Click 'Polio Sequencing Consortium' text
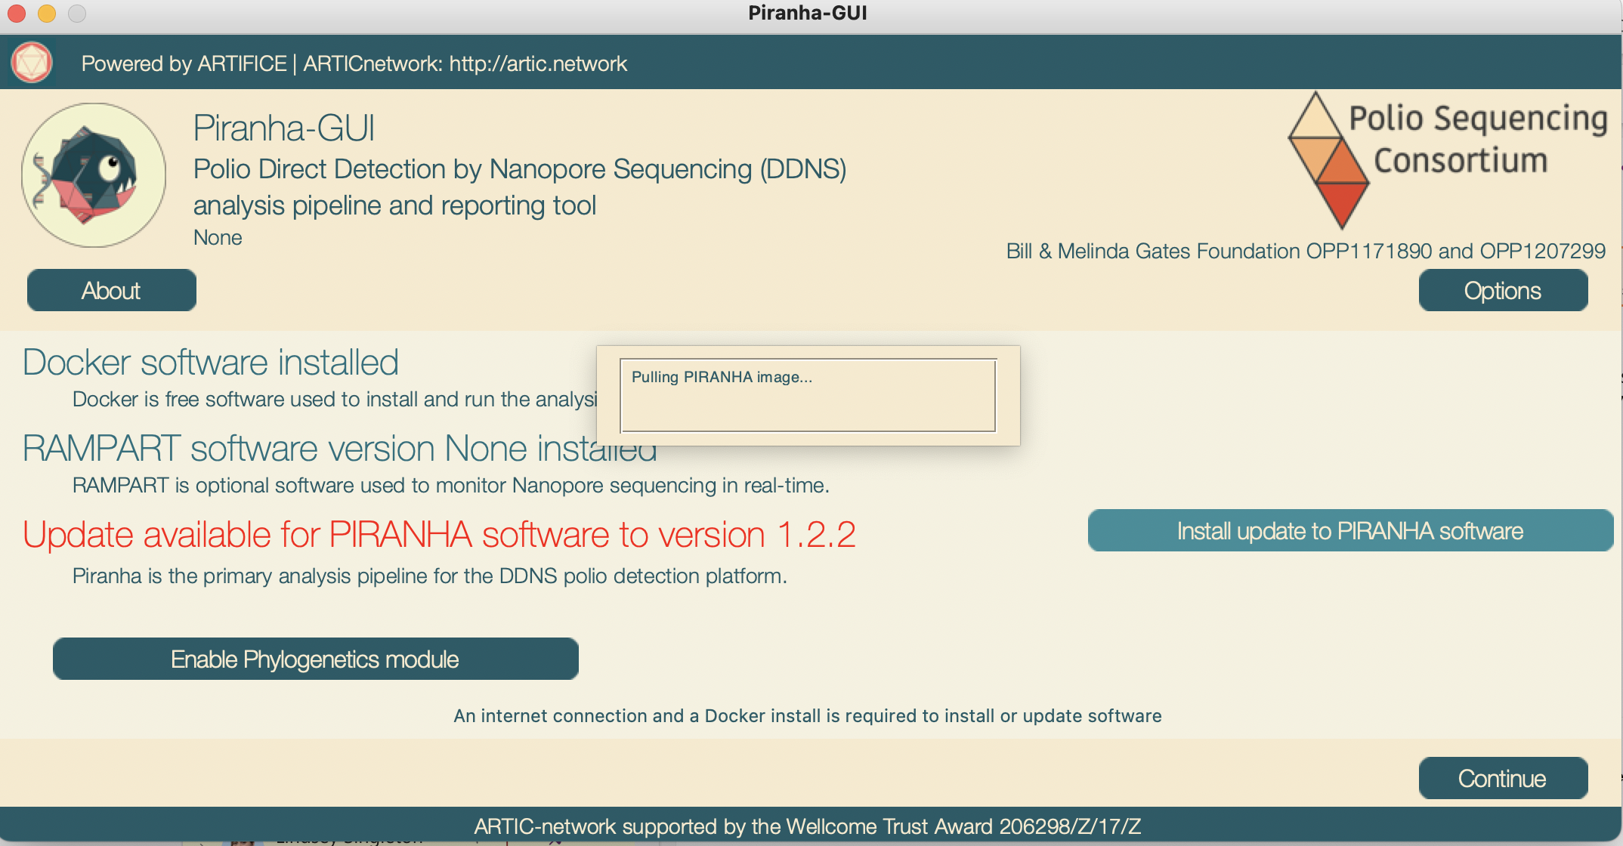 pos(1477,140)
